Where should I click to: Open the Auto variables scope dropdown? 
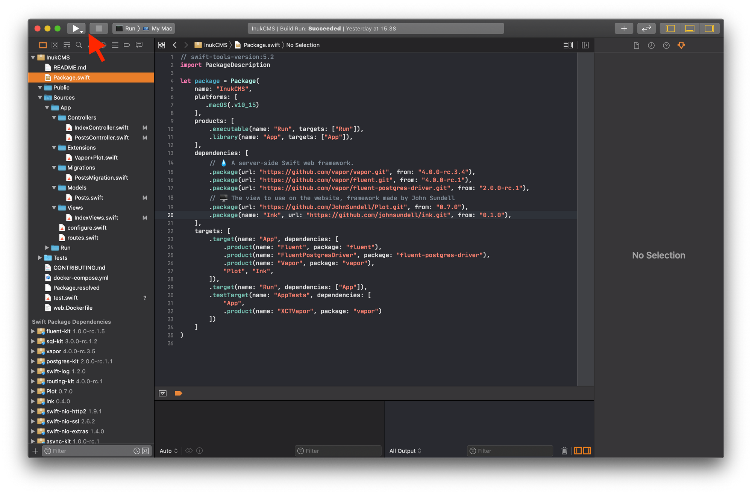click(x=168, y=451)
